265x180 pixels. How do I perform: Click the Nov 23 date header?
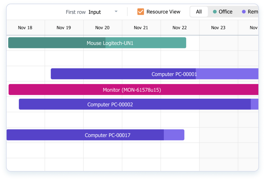point(218,28)
